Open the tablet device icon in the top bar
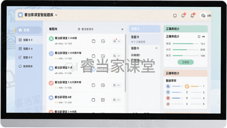Viewport: 227px width, 128px height. pos(175,16)
